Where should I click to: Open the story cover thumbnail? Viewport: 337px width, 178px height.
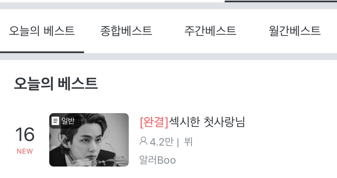coord(89,140)
